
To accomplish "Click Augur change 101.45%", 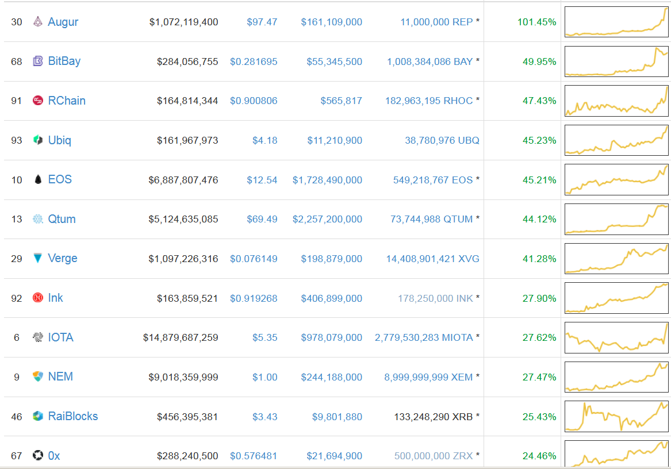I will [536, 22].
